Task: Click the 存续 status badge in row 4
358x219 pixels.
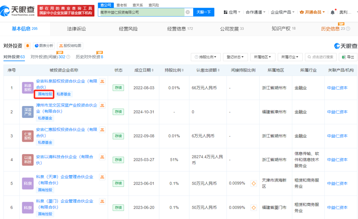Action: click(118, 160)
